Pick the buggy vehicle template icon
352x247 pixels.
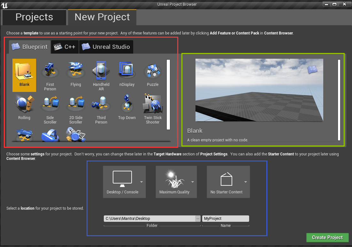[76, 135]
